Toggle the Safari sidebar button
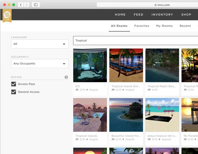This screenshot has width=198, height=154. [36, 5]
